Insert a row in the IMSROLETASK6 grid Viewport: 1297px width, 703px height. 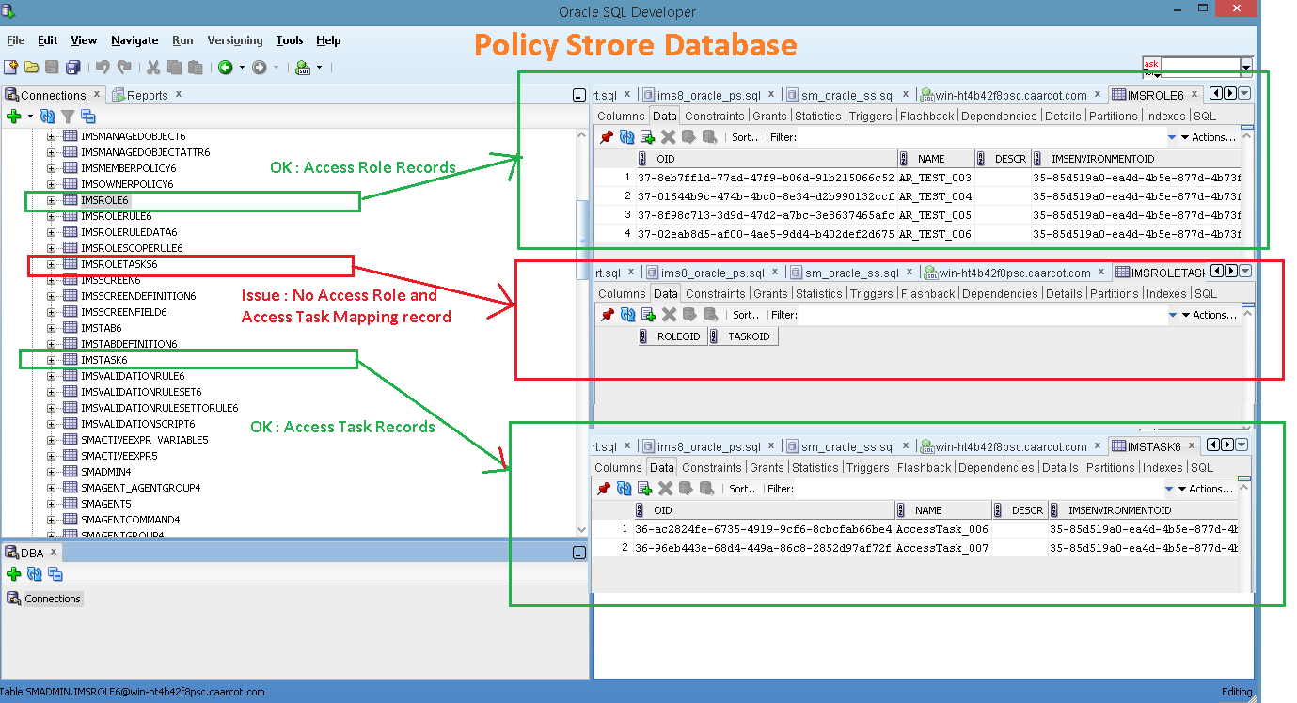click(646, 315)
